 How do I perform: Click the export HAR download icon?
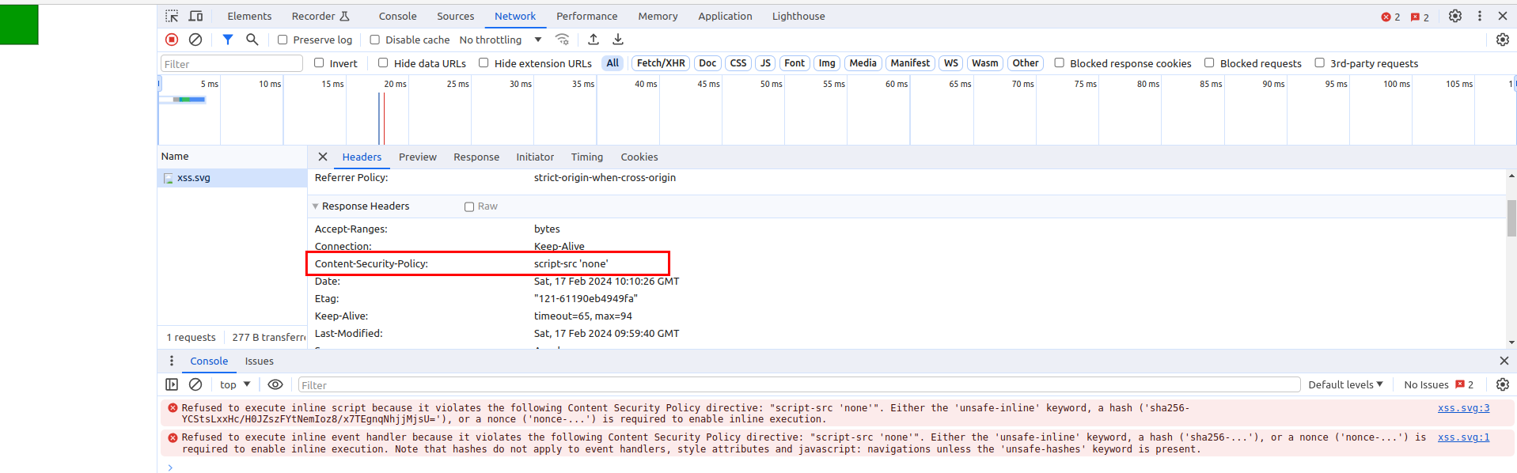pyautogui.click(x=618, y=40)
